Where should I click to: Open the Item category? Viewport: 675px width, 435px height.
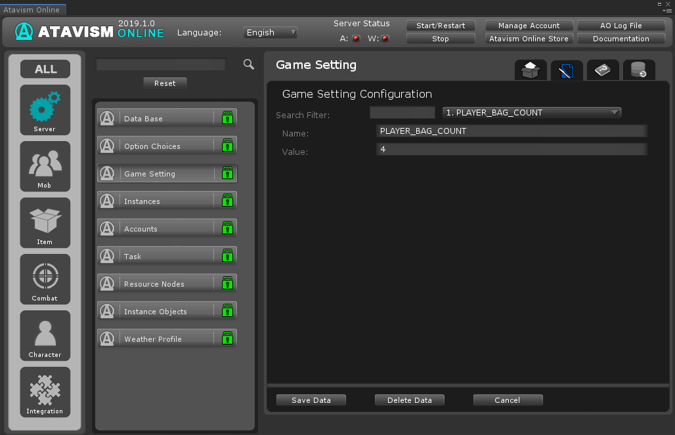[45, 222]
